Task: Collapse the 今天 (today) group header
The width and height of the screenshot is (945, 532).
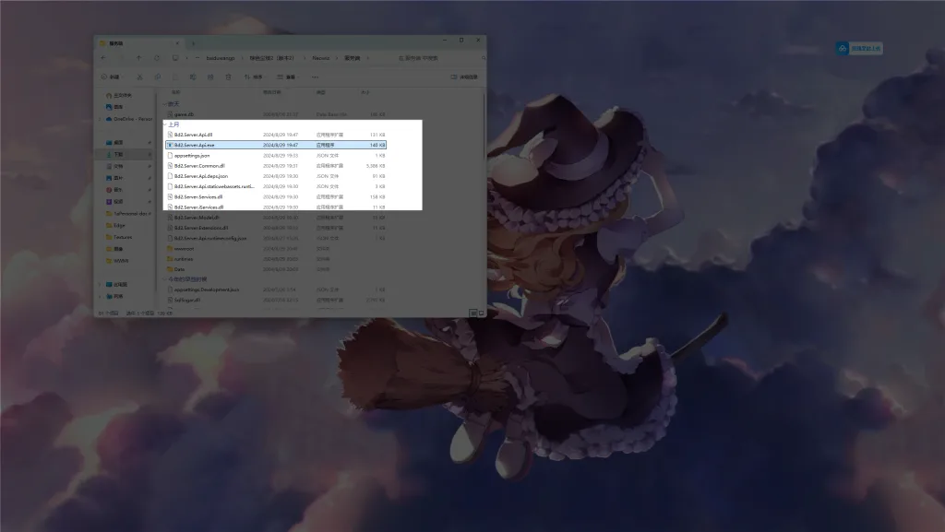Action: tap(165, 103)
